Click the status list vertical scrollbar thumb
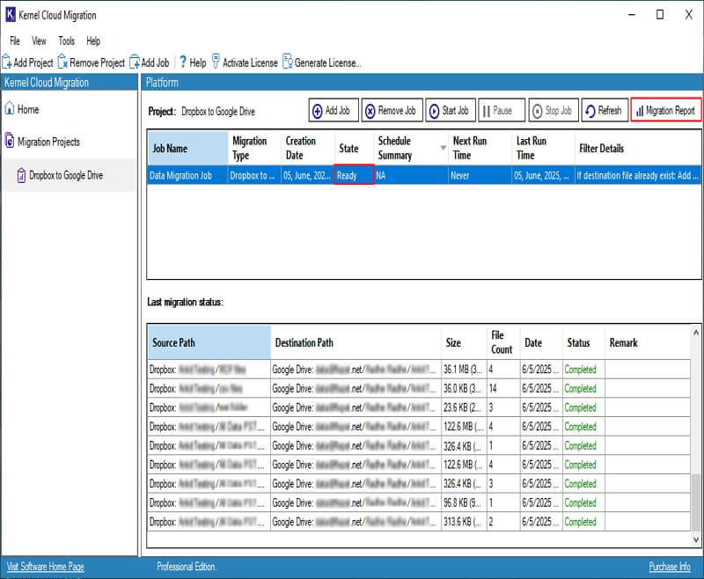The width and height of the screenshot is (704, 579). (696, 502)
